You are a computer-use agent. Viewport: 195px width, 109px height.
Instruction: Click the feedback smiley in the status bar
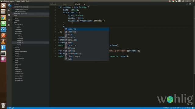pyautogui.click(x=193, y=108)
